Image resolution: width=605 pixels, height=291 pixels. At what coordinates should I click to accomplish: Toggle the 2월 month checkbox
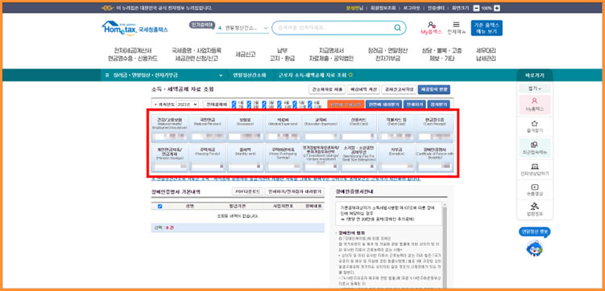pos(249,103)
